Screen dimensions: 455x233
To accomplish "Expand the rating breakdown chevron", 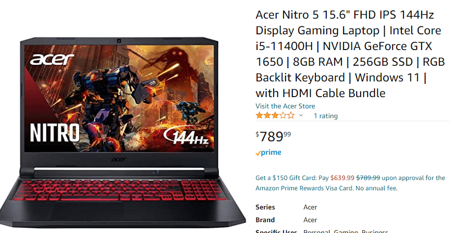I will 301,116.
